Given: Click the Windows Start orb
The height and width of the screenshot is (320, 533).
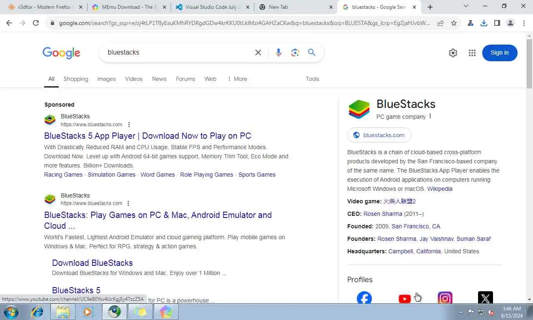Looking at the screenshot, I should [11, 312].
